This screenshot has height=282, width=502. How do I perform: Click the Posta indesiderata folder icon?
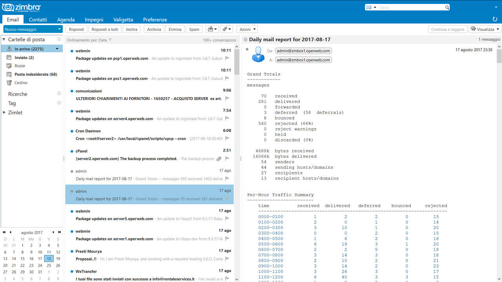click(x=9, y=74)
